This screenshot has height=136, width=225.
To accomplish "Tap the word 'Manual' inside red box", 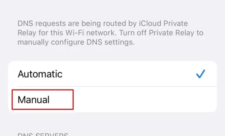I will pyautogui.click(x=34, y=99).
